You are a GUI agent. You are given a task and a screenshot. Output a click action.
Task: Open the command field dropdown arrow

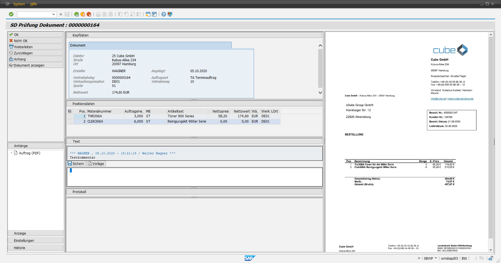tap(54, 14)
